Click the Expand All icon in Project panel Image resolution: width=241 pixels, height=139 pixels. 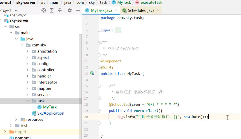[52, 10]
